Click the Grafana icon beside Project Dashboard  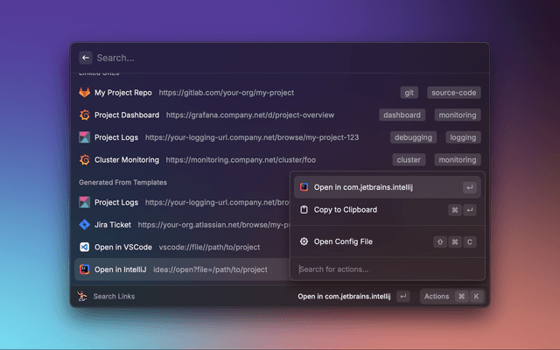(85, 115)
